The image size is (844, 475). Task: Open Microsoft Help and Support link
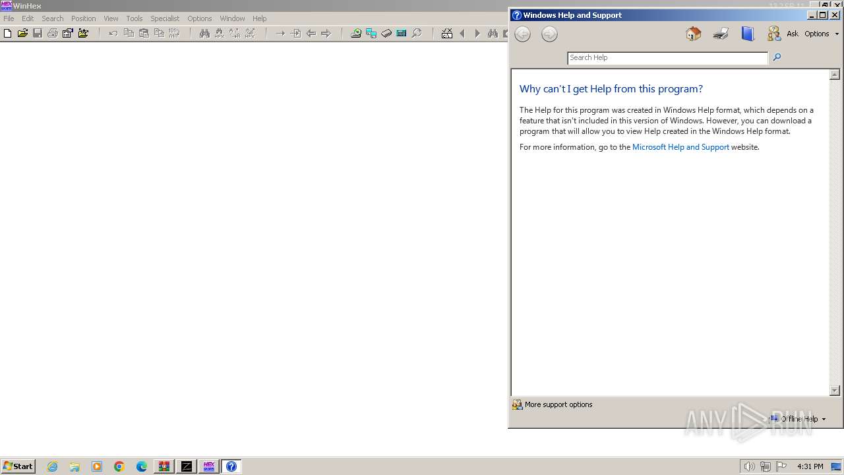point(680,147)
